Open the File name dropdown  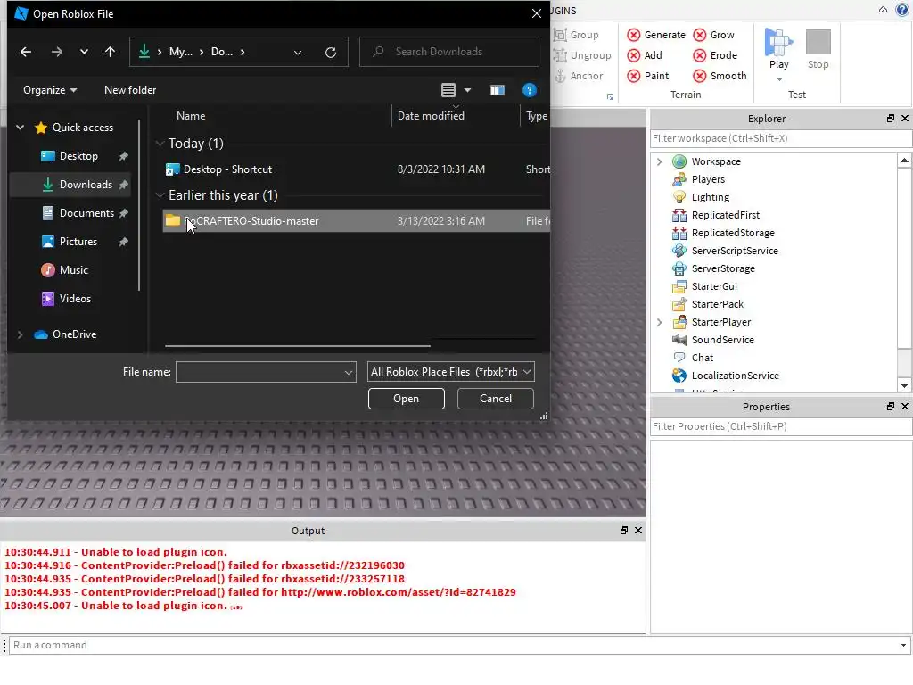tap(349, 372)
